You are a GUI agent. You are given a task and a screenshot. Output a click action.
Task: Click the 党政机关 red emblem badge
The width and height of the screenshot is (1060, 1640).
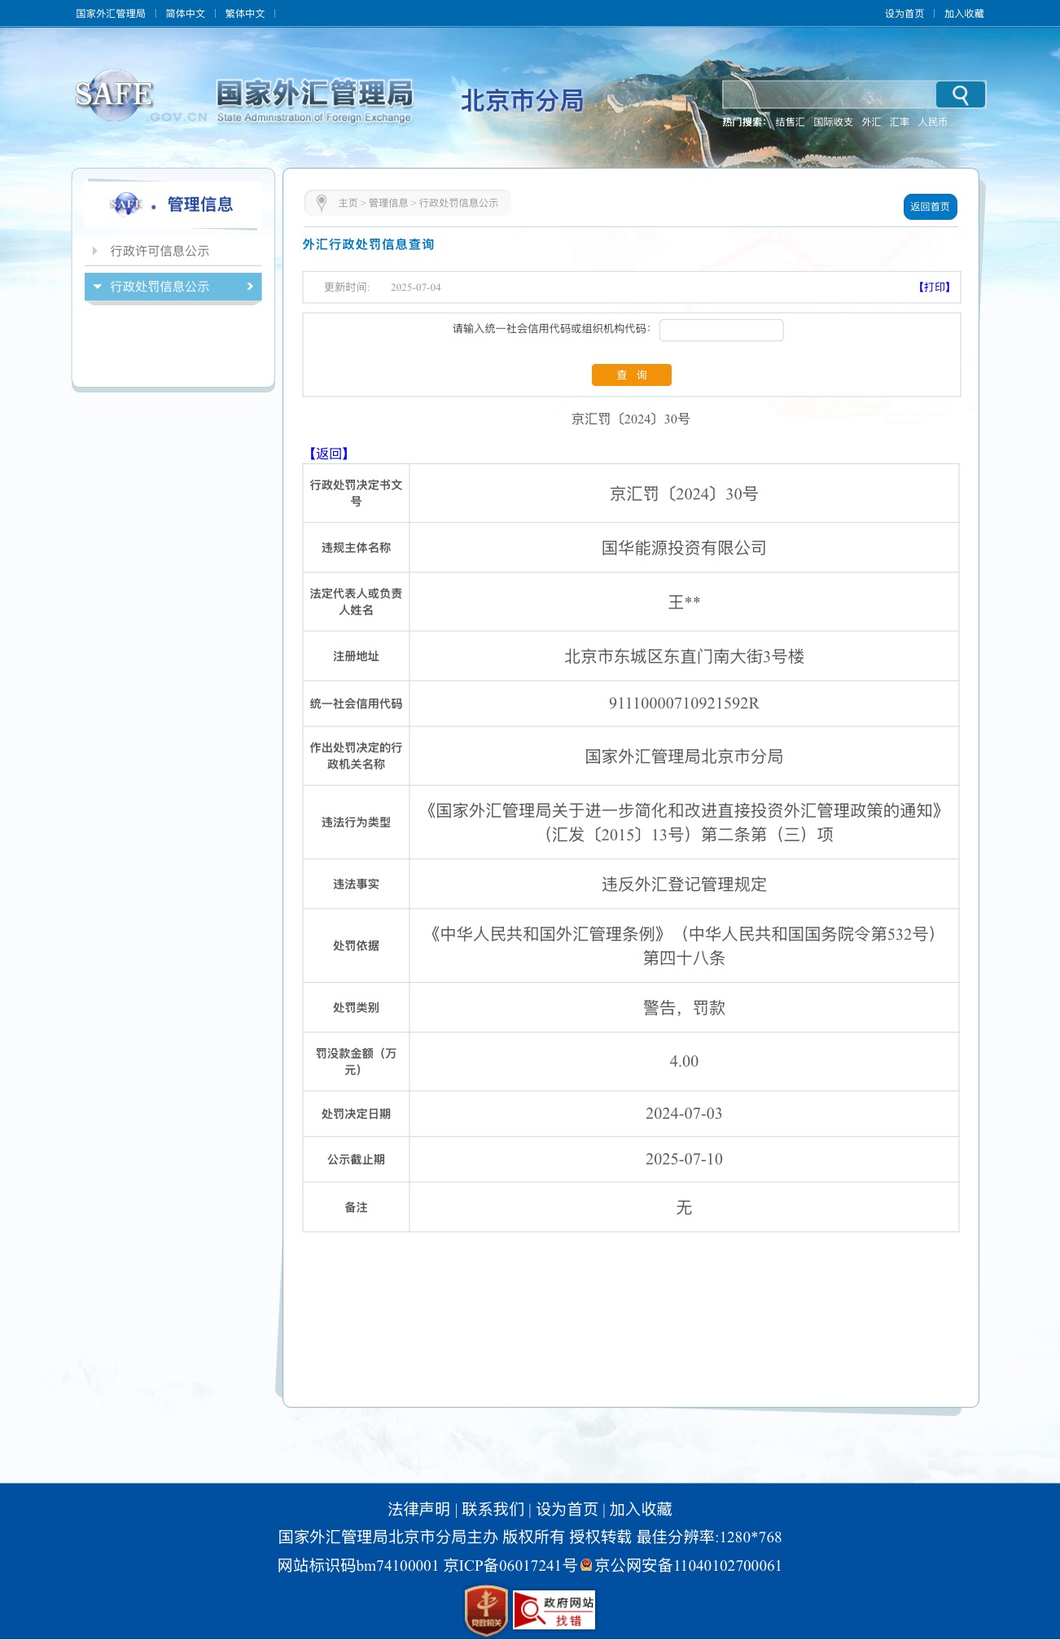click(x=486, y=1610)
